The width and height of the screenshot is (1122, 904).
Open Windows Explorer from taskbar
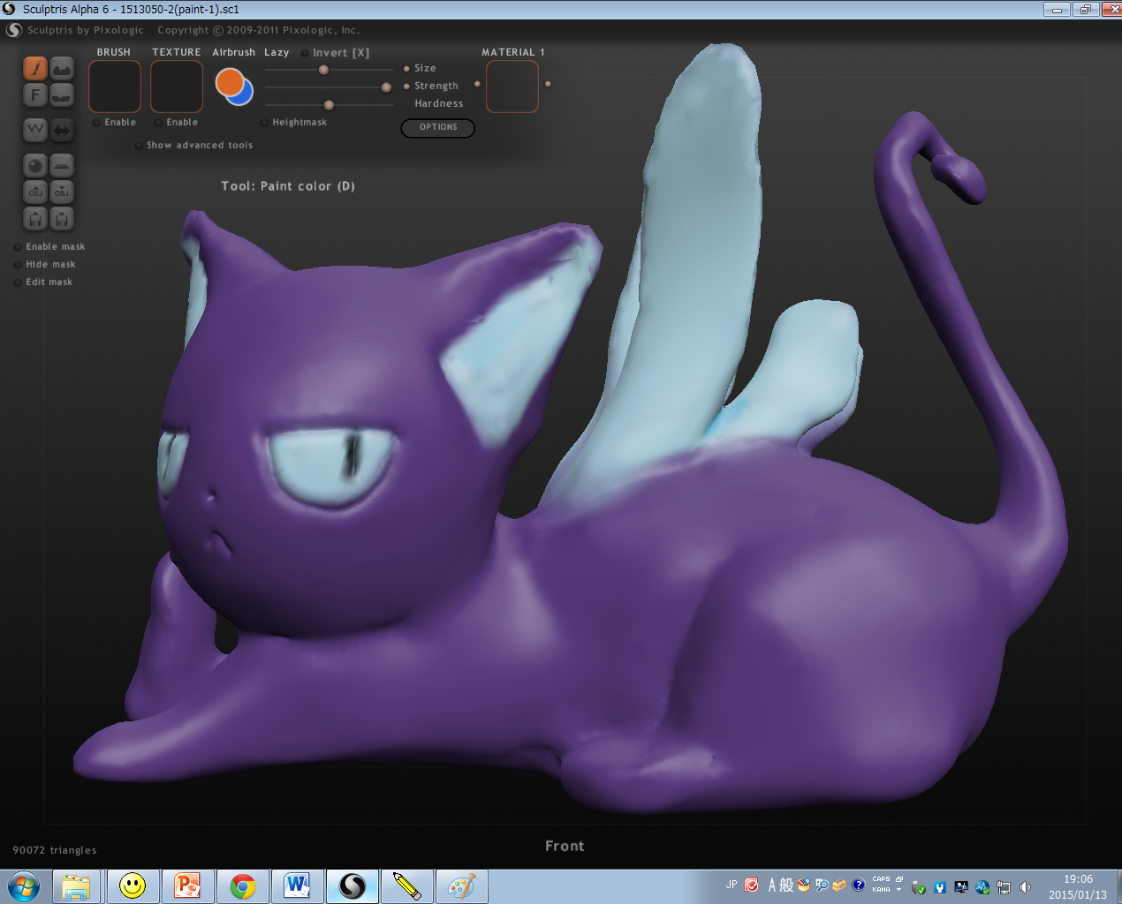pos(76,886)
